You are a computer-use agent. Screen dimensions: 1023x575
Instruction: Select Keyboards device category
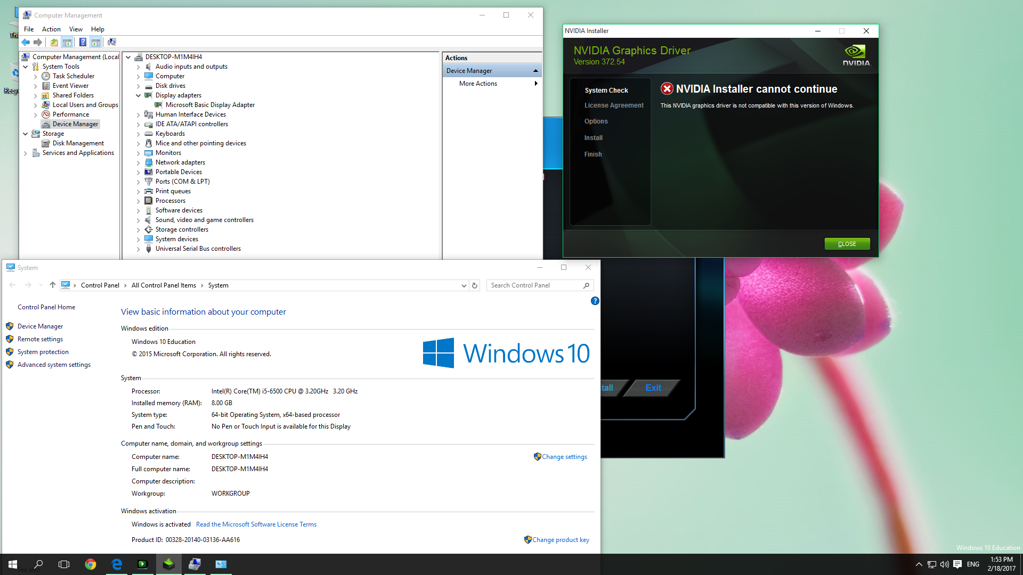170,134
